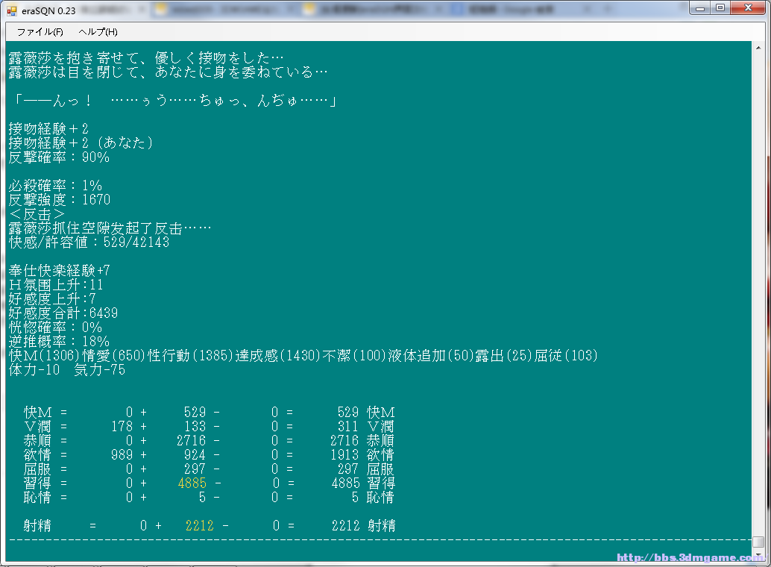Click the bbs.3dmgame.com URL watermark
This screenshot has height=567, width=771.
pos(691,557)
